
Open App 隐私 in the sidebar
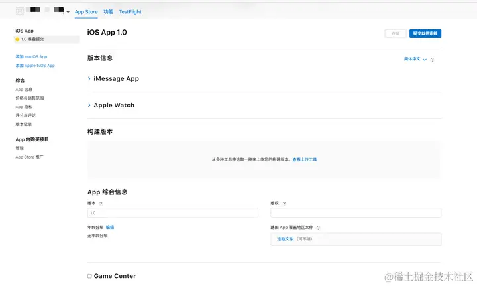(x=24, y=107)
